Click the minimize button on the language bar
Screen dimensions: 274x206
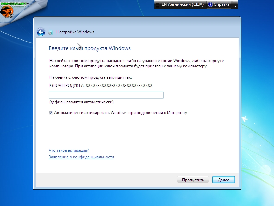[235, 3]
